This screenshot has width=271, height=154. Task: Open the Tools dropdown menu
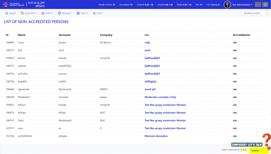point(82,13)
